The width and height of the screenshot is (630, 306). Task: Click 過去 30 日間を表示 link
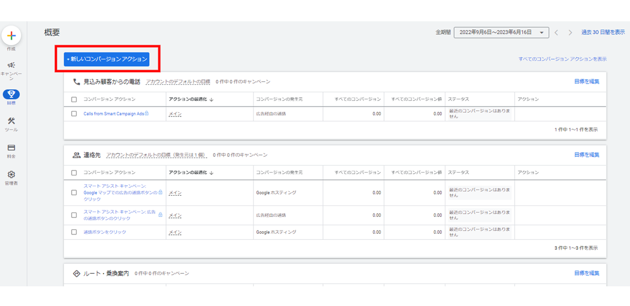pyautogui.click(x=603, y=33)
